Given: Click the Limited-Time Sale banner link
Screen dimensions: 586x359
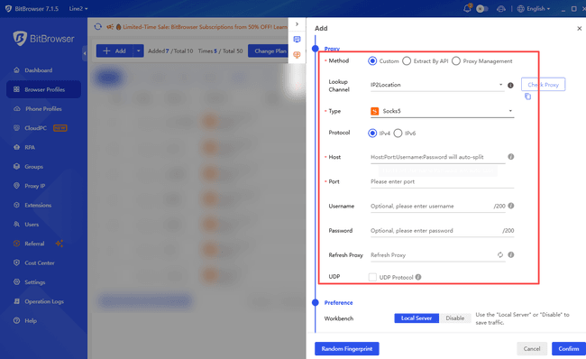Looking at the screenshot, I should coord(205,27).
